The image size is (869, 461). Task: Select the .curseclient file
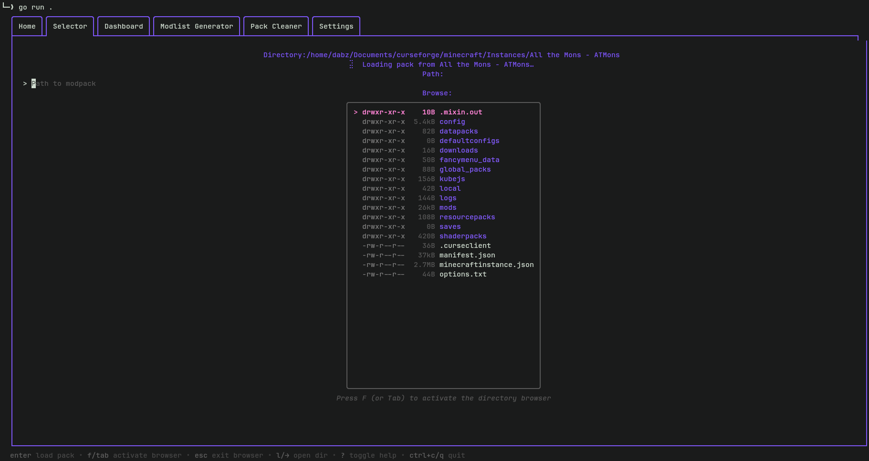pyautogui.click(x=443, y=246)
